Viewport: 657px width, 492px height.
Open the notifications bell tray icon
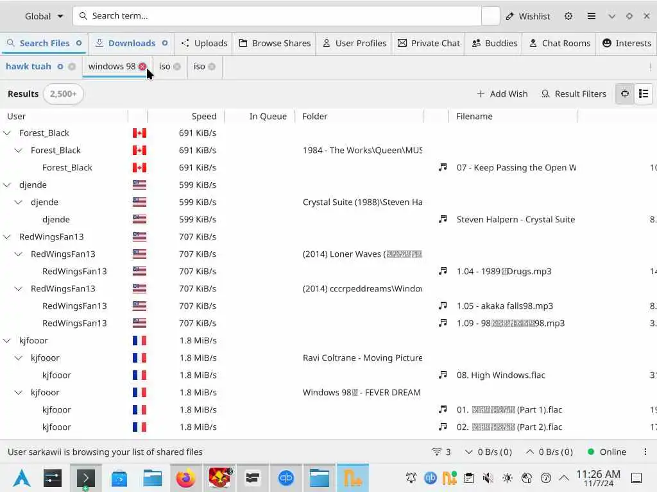click(411, 478)
